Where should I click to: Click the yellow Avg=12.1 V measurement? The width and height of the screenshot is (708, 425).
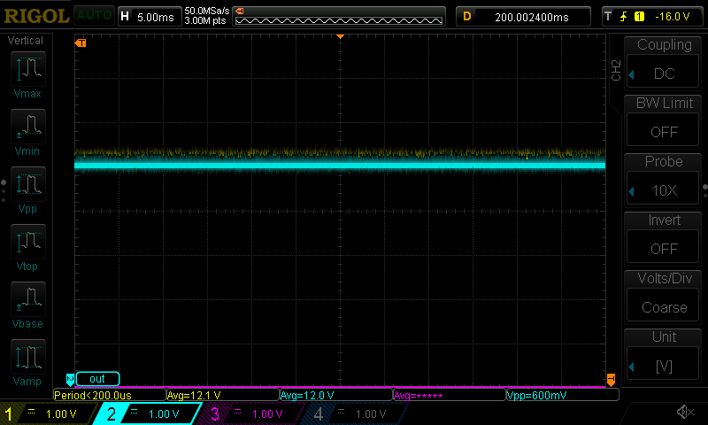tap(223, 395)
